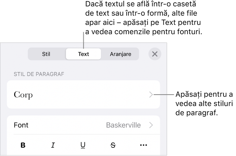Switch to the Stil tab
This screenshot has width=236, height=156.
pyautogui.click(x=46, y=54)
